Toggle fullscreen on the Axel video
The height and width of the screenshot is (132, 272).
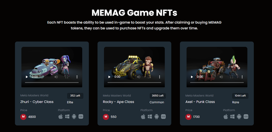[x=231, y=77]
